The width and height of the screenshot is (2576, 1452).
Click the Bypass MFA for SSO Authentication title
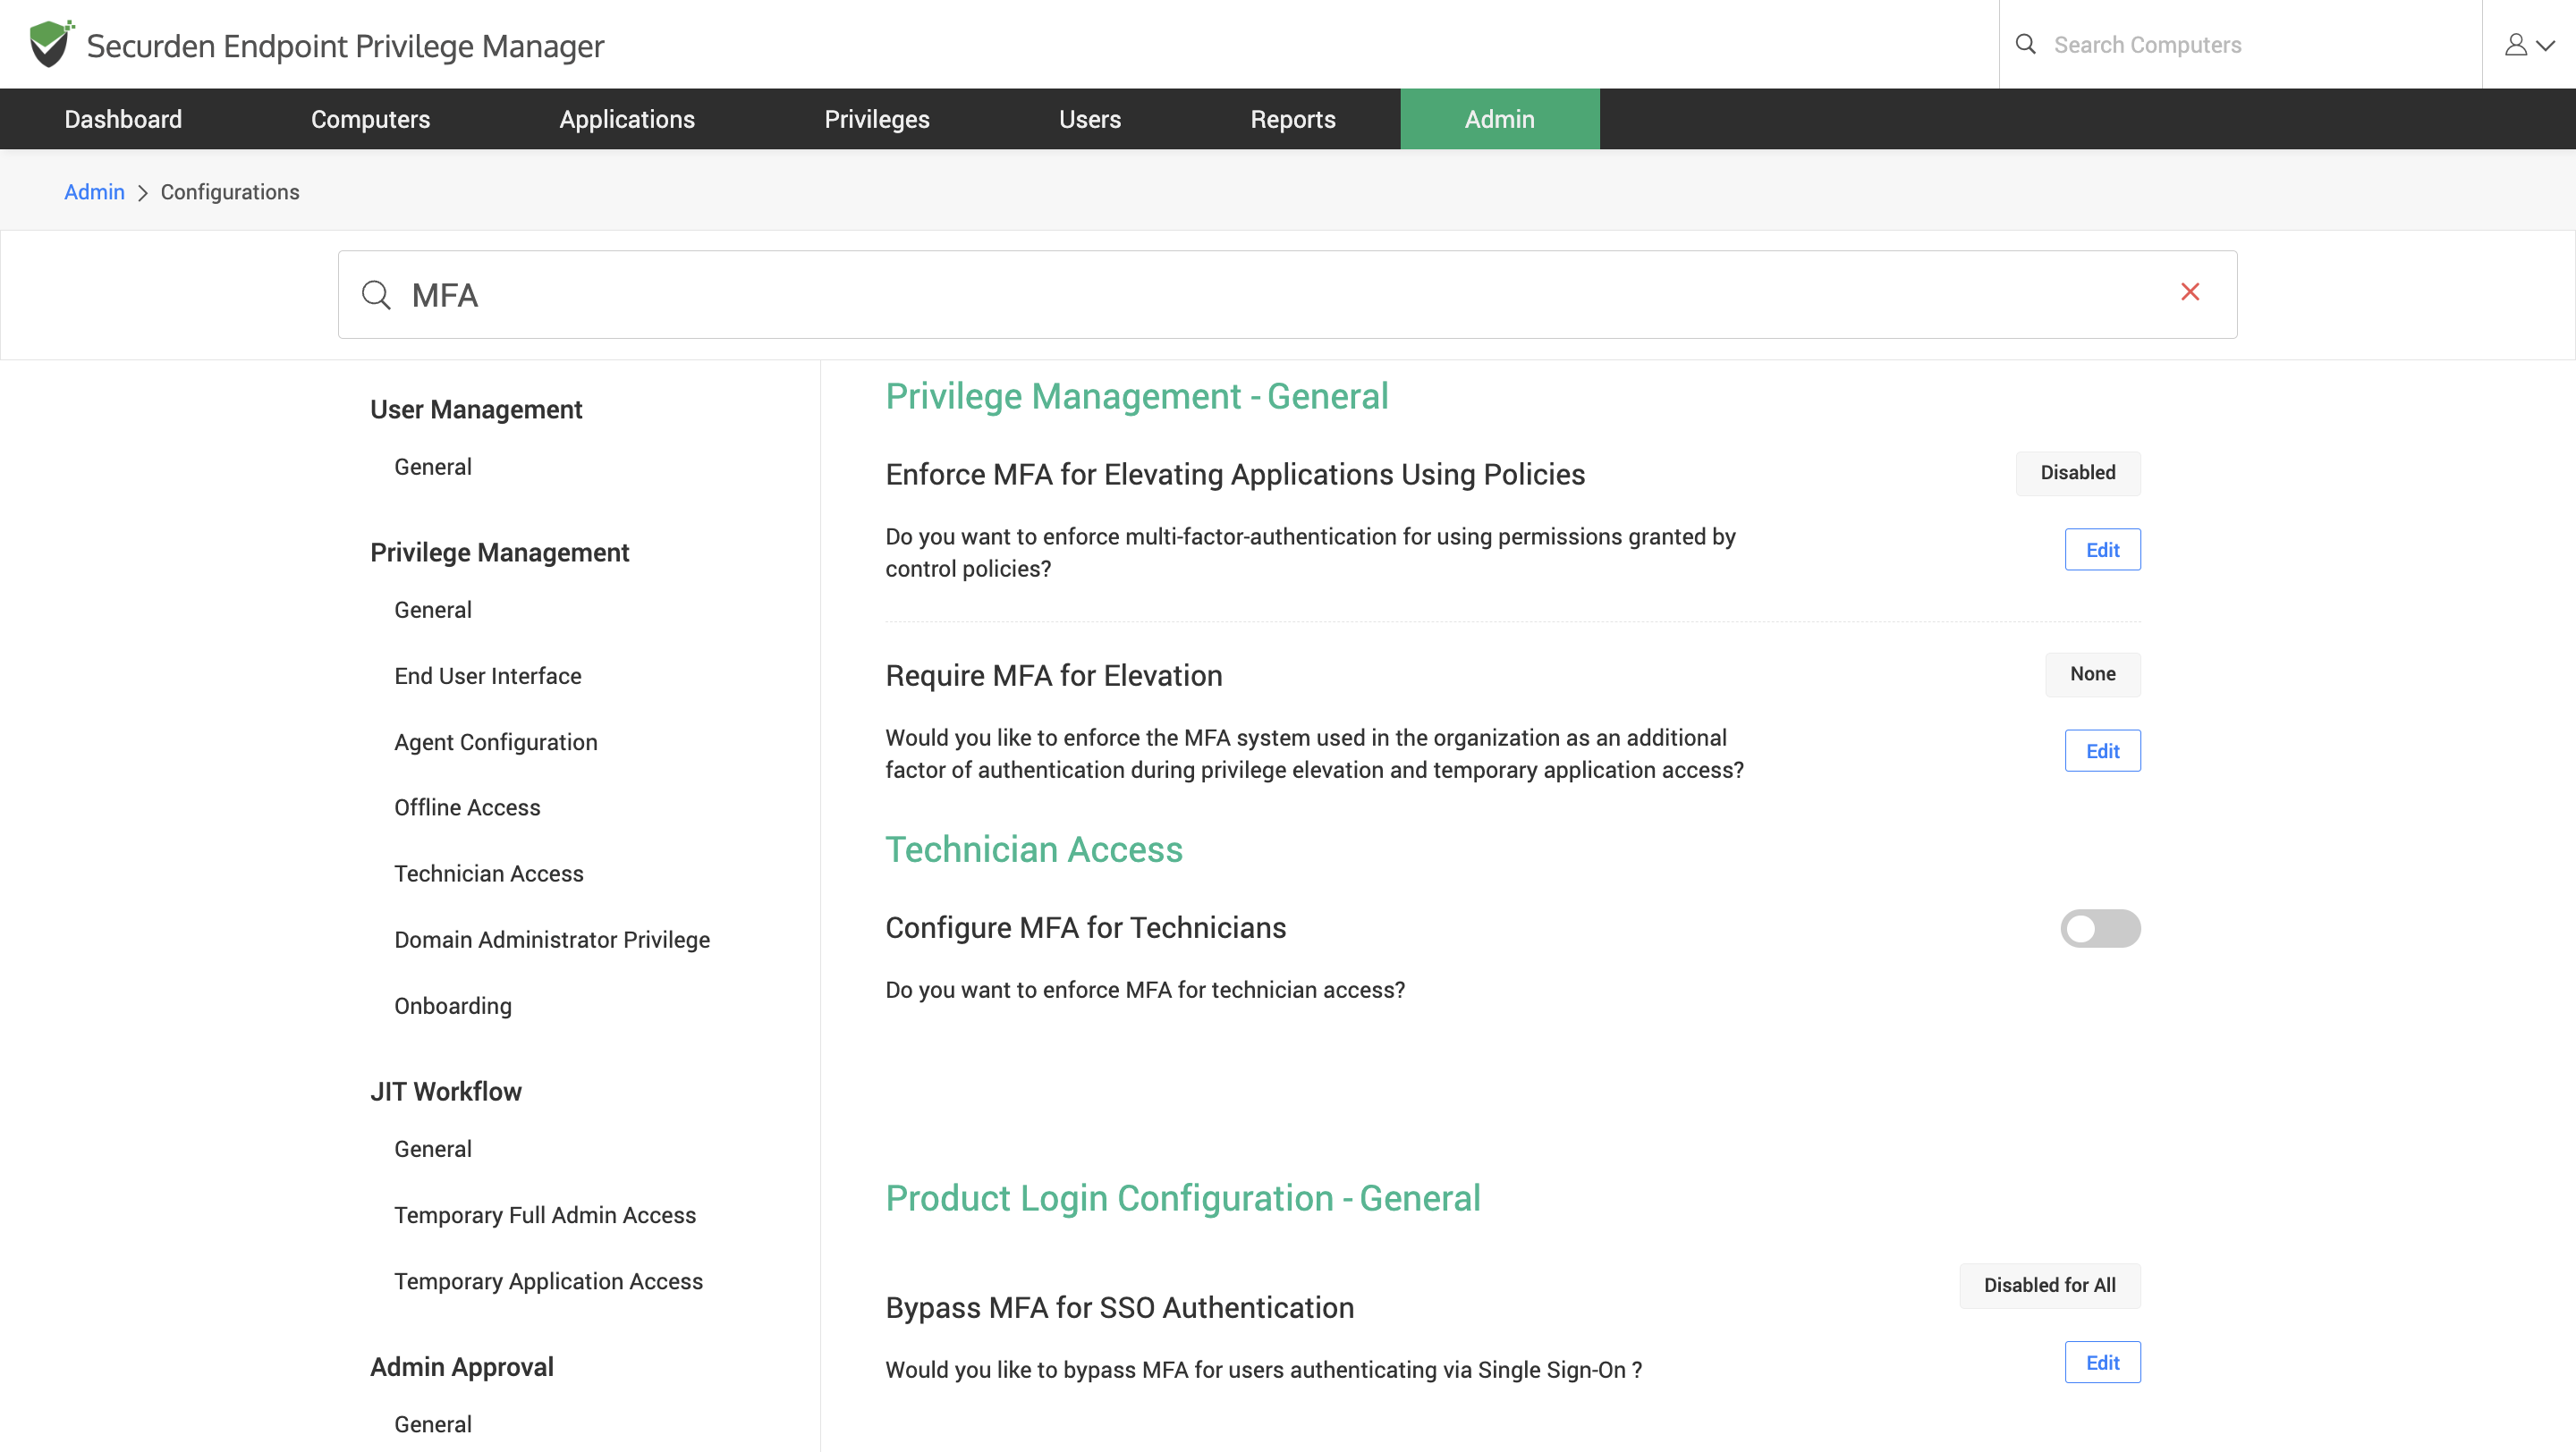tap(1120, 1308)
